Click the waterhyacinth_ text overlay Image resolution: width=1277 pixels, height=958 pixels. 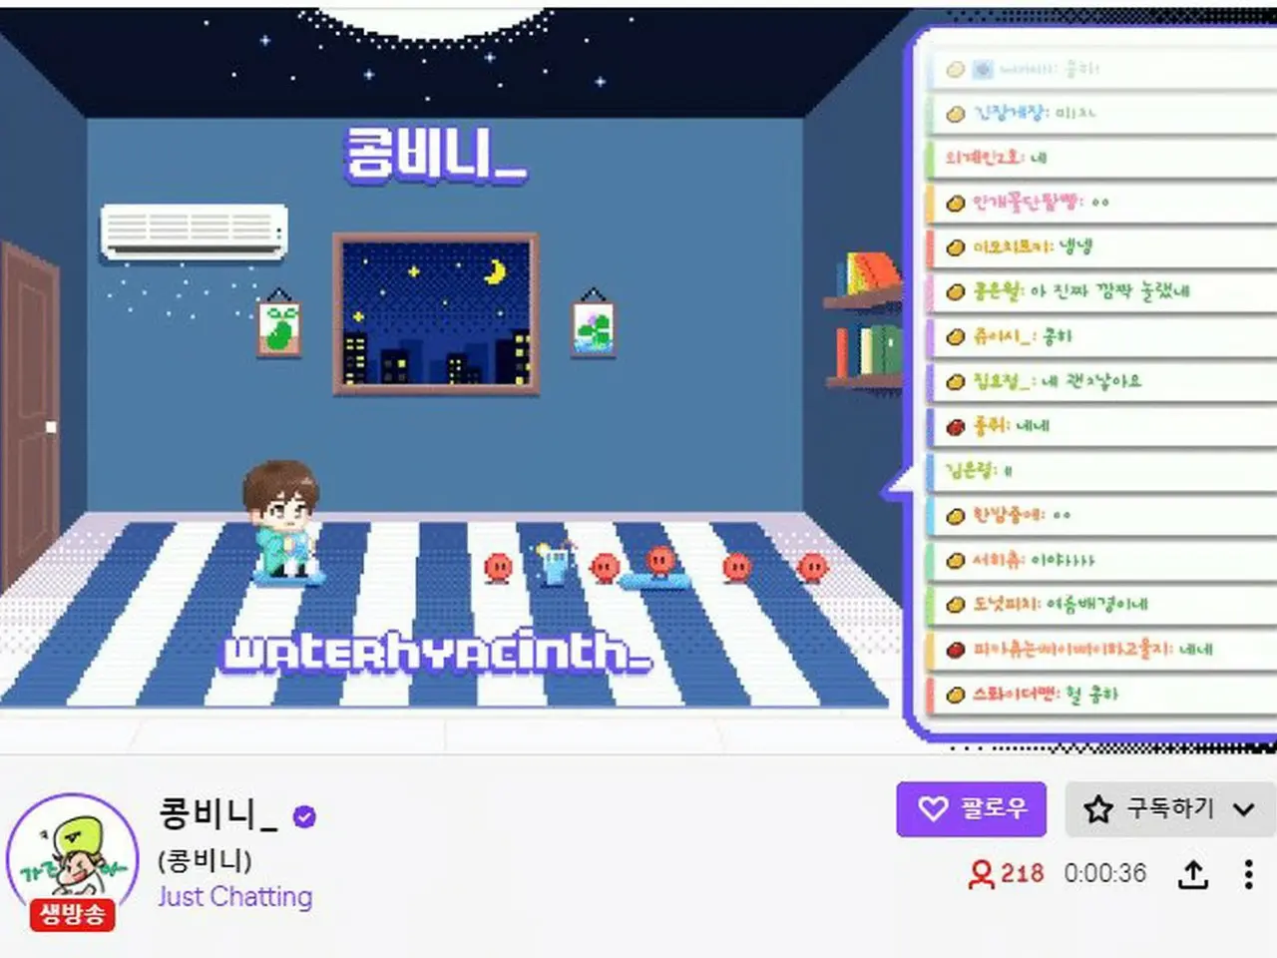(x=437, y=654)
